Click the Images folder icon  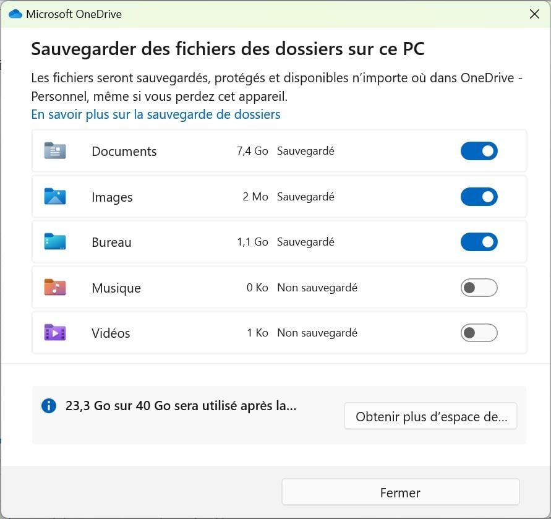point(55,196)
